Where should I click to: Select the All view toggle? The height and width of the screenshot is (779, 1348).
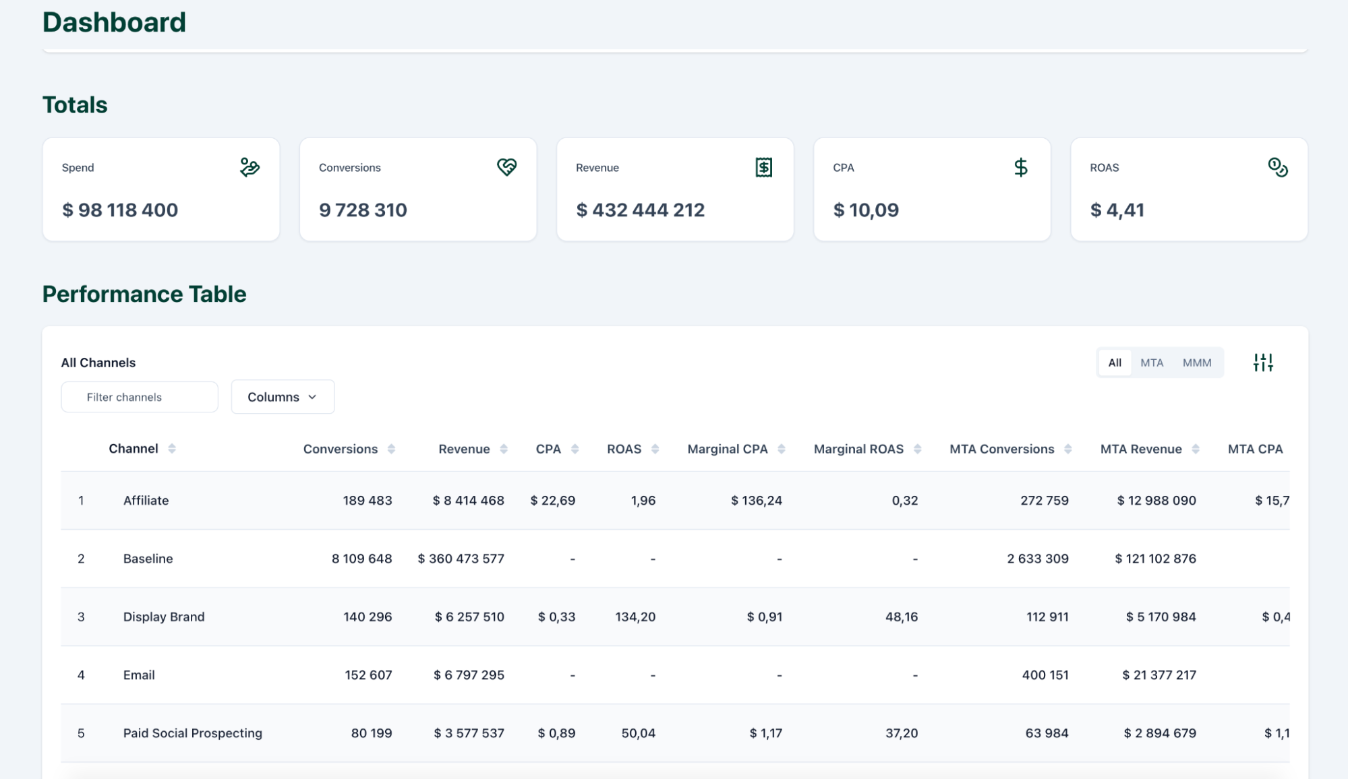tap(1115, 363)
